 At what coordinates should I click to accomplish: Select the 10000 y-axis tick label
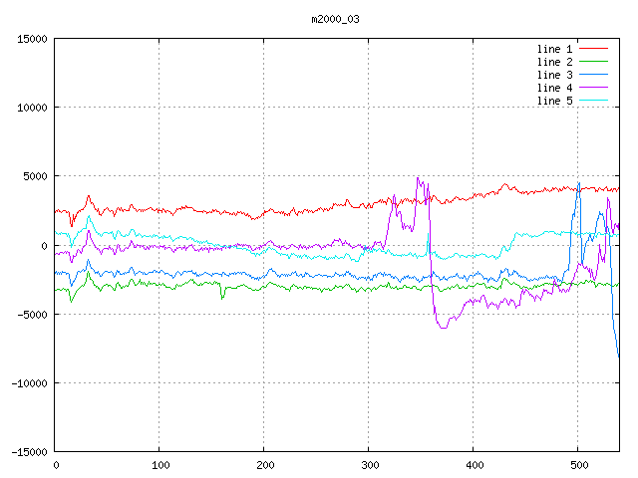pyautogui.click(x=32, y=108)
